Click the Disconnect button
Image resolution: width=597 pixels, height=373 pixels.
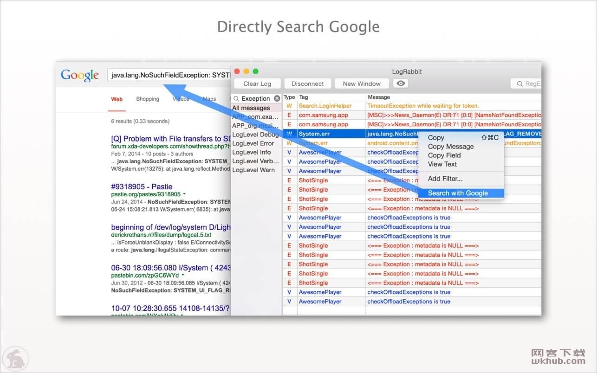pyautogui.click(x=308, y=84)
